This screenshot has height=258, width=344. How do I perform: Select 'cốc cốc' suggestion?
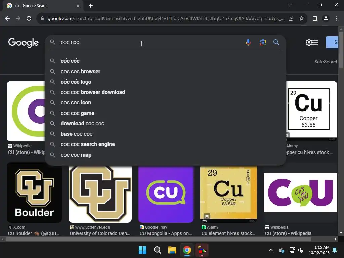tap(165, 61)
